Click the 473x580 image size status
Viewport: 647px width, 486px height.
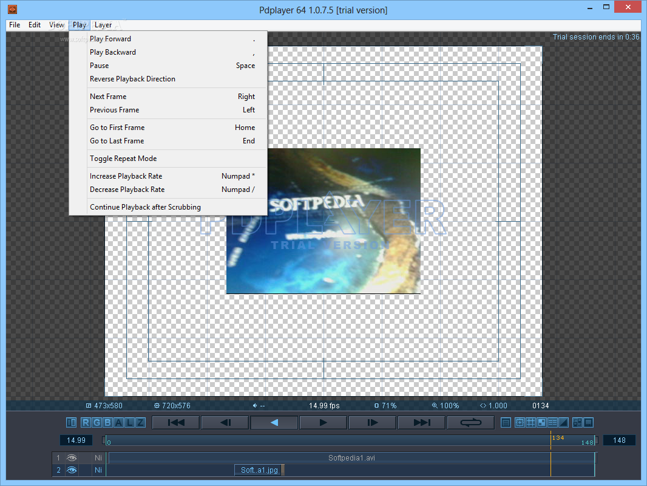click(x=104, y=406)
